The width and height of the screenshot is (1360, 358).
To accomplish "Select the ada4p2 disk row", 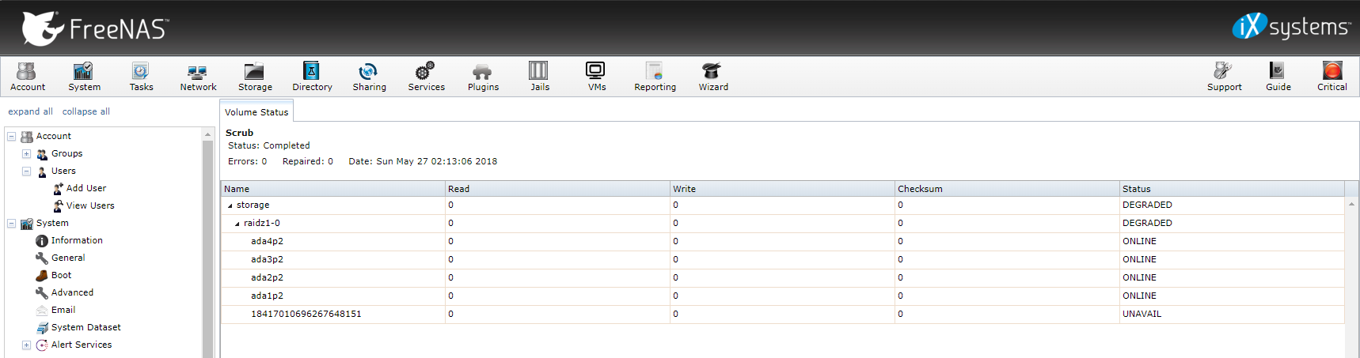I will [782, 242].
